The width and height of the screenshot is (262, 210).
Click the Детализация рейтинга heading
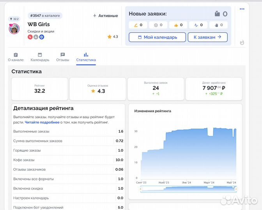[43, 108]
